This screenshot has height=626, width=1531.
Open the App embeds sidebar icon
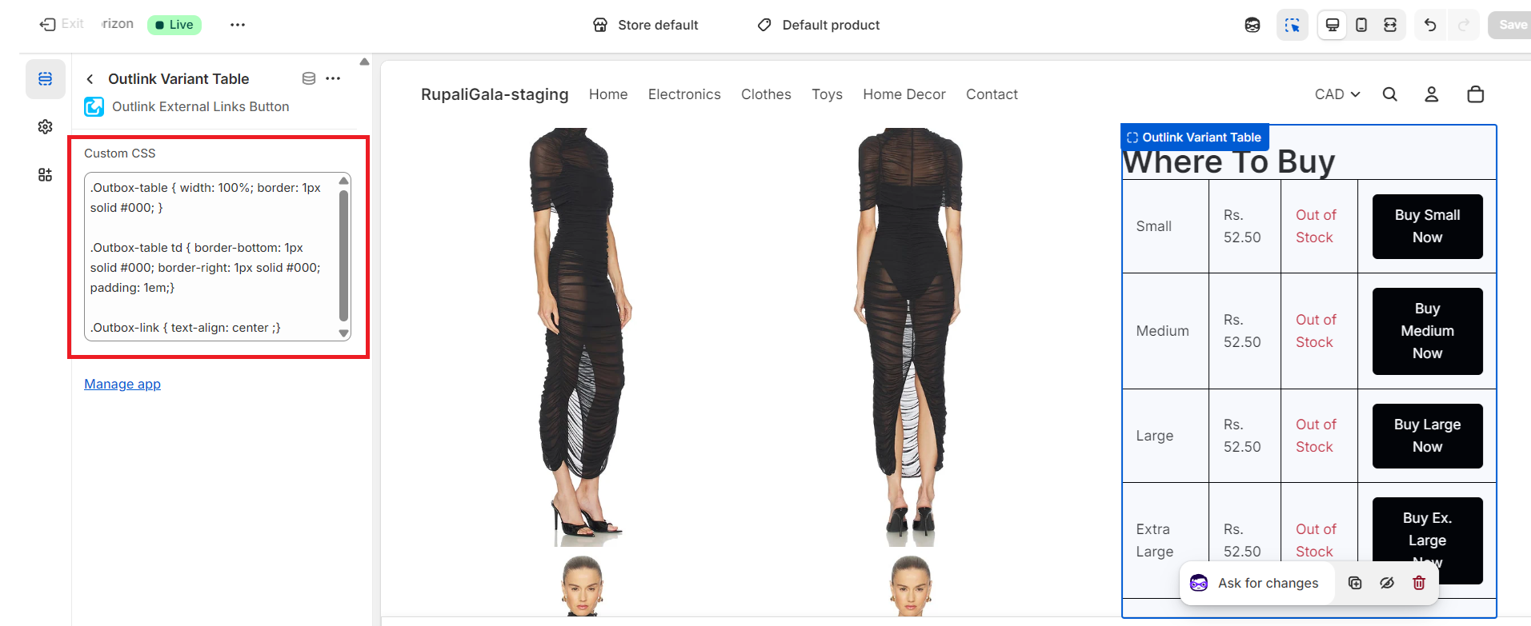45,175
